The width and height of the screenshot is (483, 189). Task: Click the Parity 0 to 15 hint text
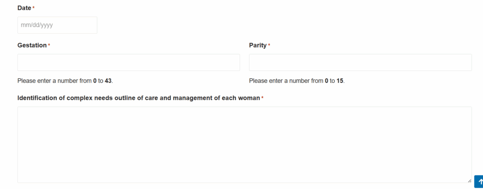297,81
